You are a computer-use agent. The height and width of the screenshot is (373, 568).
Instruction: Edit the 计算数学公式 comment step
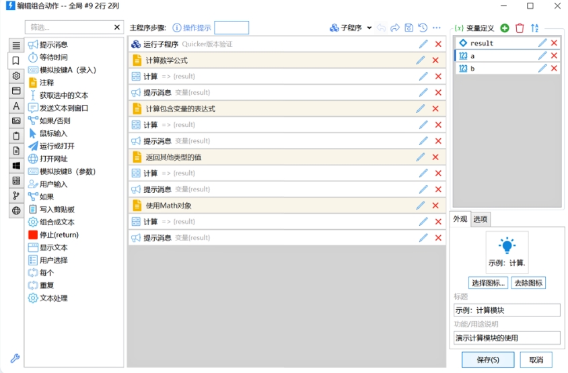(x=421, y=60)
